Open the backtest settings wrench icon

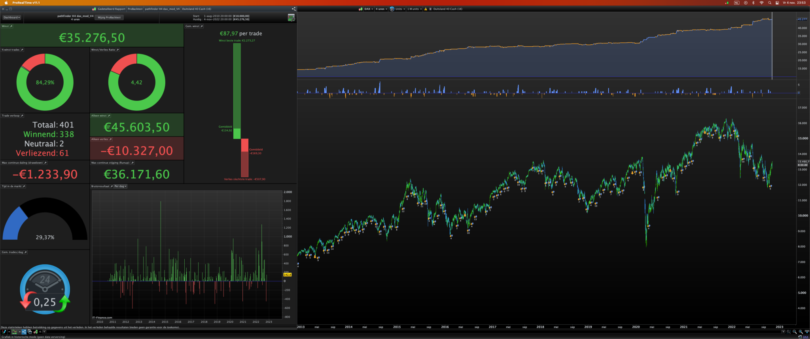[291, 17]
